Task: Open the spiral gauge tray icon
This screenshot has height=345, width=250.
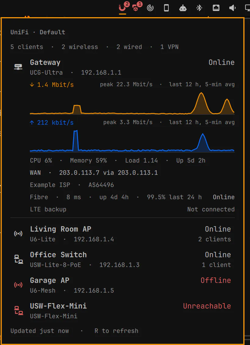Action: point(150,8)
